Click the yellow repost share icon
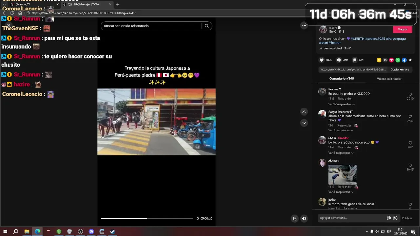The image size is (420, 236). pos(379,60)
